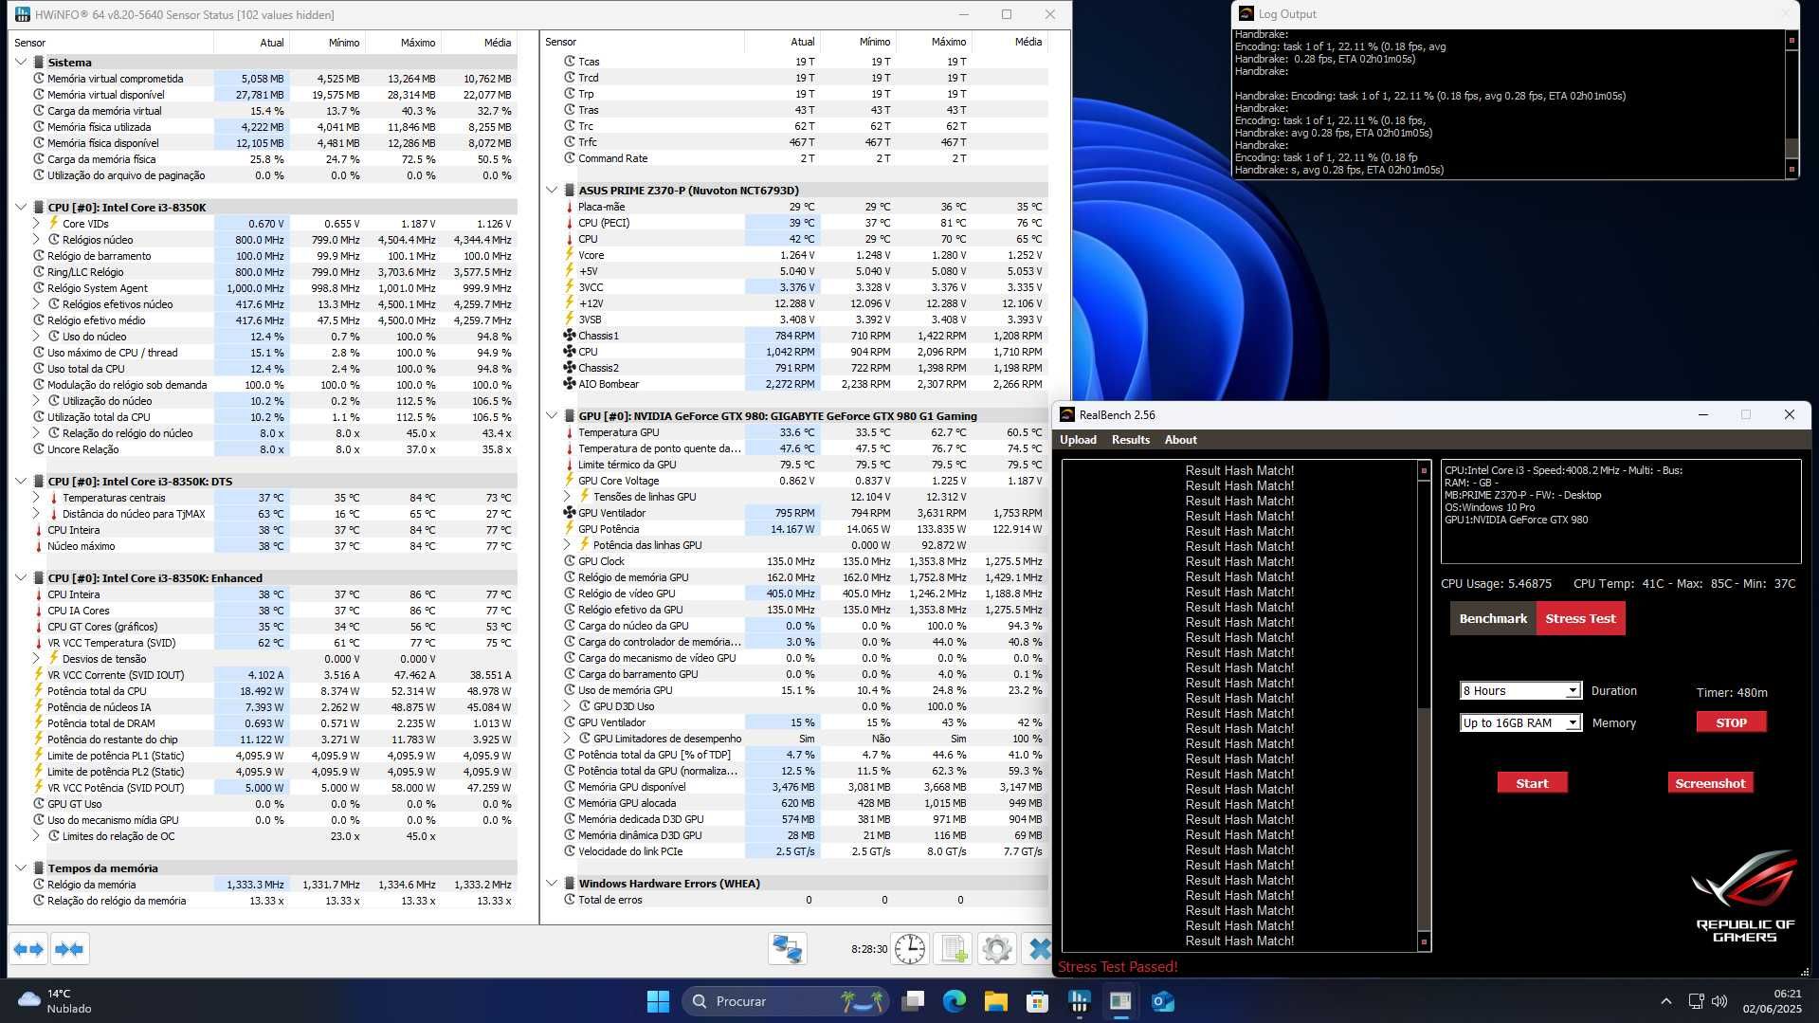This screenshot has height=1023, width=1819.
Task: Collapse Tempos da memória group
Action: 21,868
